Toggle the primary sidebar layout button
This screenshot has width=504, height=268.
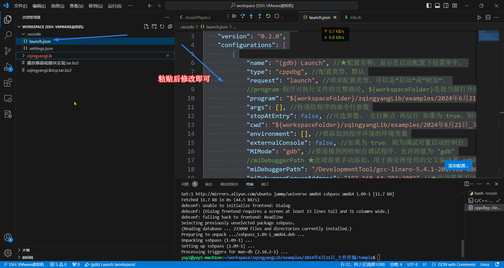429,6
